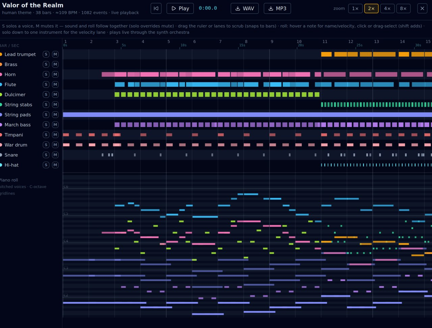The width and height of the screenshot is (432, 328).
Task: Jump to bar 13 on the ruler
Action: tap(376, 42)
